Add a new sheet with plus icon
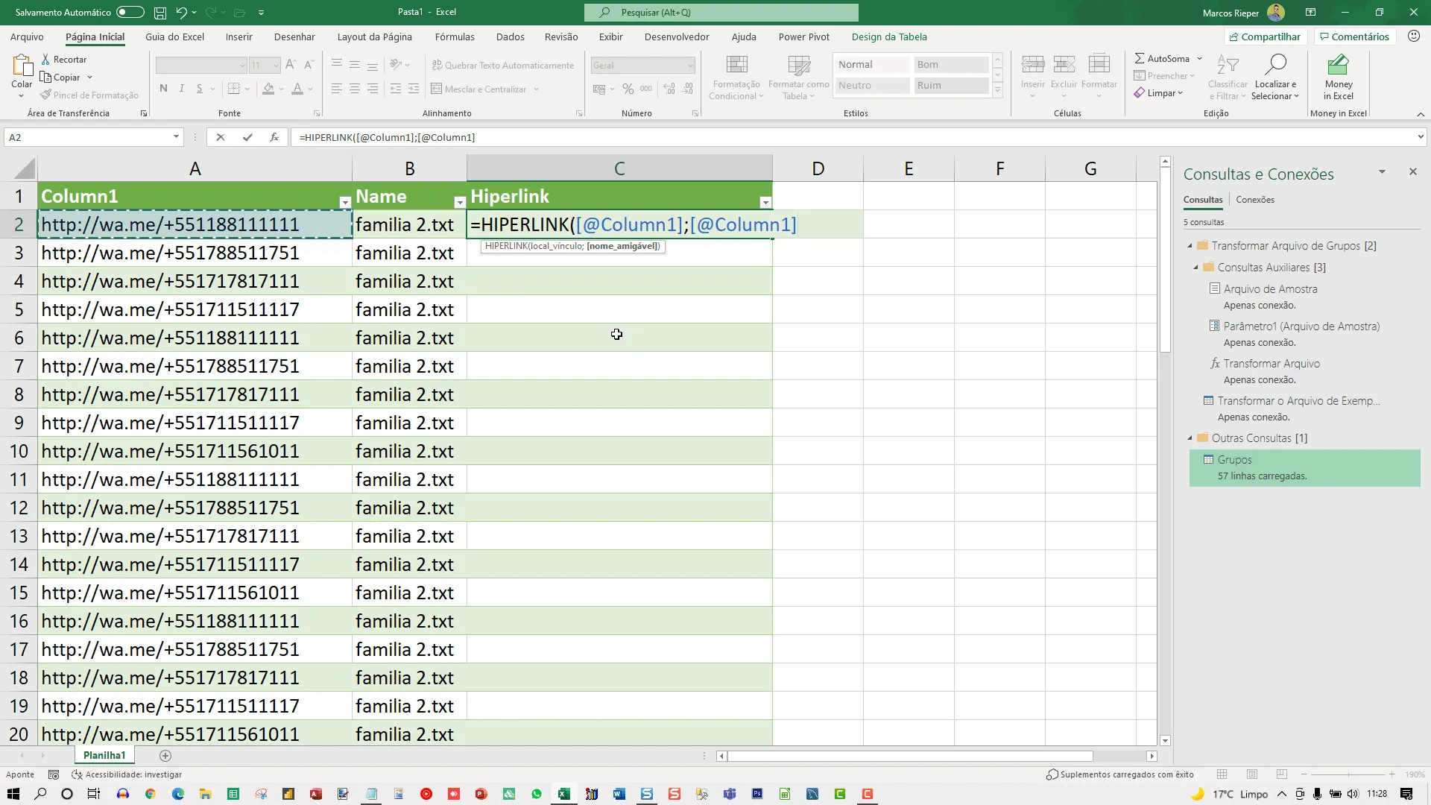The height and width of the screenshot is (805, 1431). pyautogui.click(x=165, y=756)
